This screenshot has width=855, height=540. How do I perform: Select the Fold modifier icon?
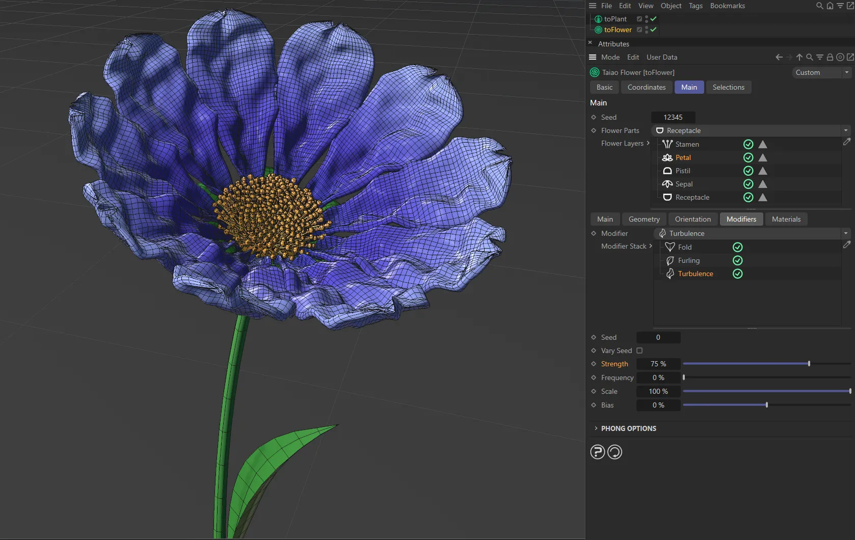point(671,247)
